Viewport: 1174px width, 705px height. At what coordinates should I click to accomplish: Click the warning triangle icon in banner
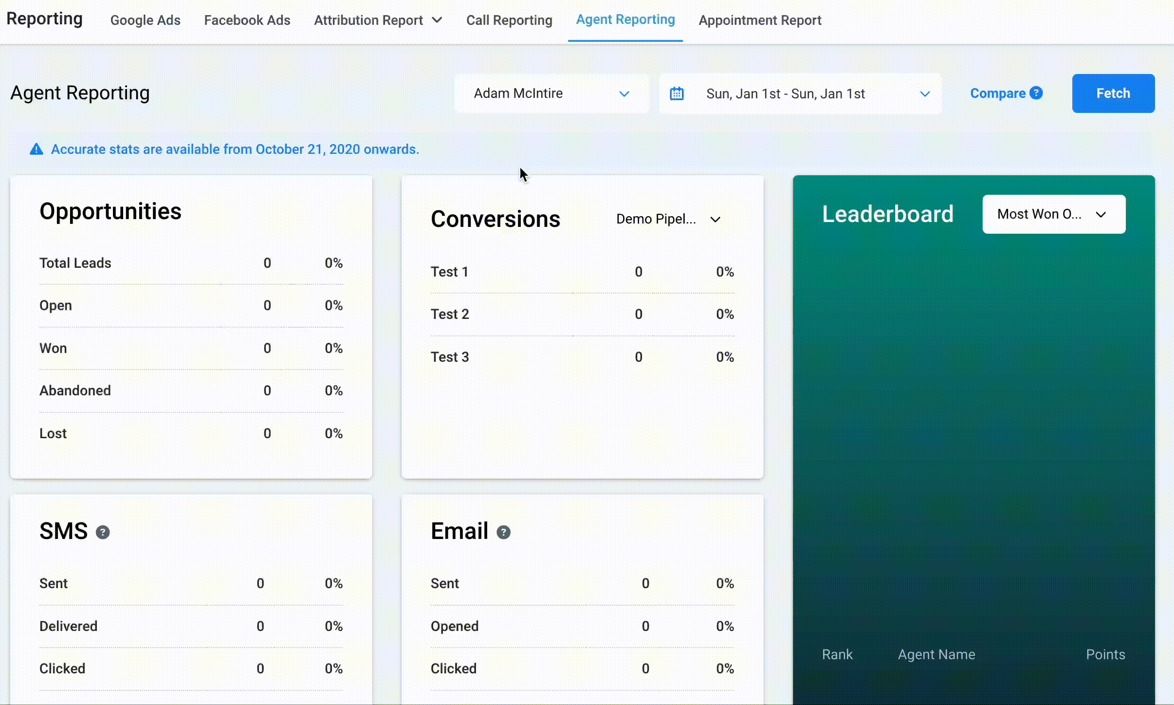click(37, 149)
